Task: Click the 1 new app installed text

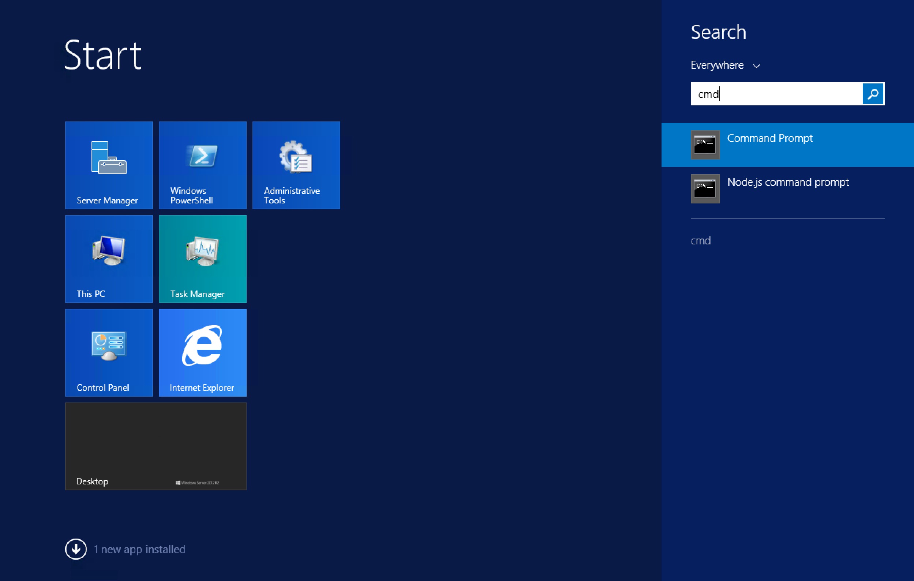Action: [x=139, y=549]
